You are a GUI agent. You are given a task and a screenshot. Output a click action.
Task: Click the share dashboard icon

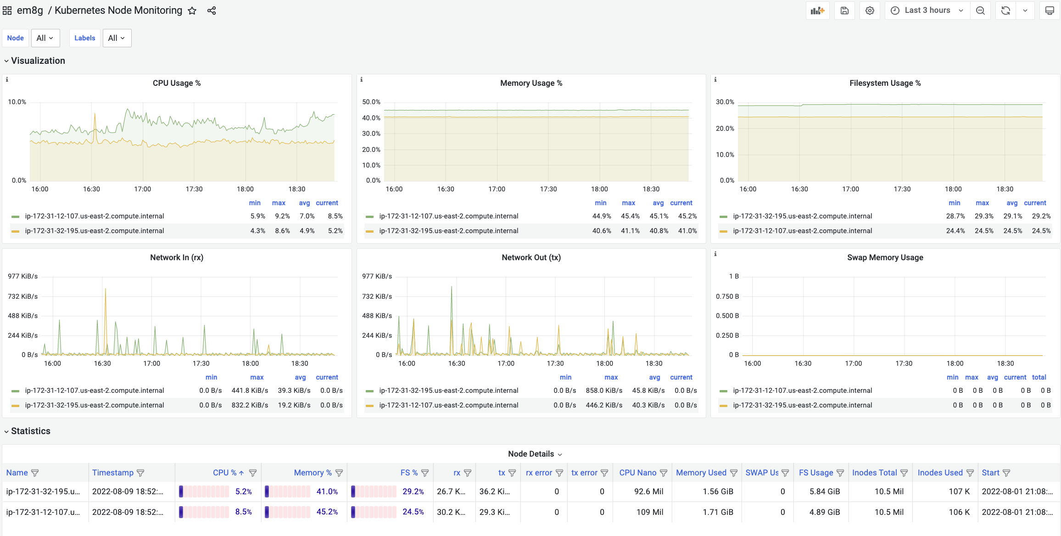[212, 11]
